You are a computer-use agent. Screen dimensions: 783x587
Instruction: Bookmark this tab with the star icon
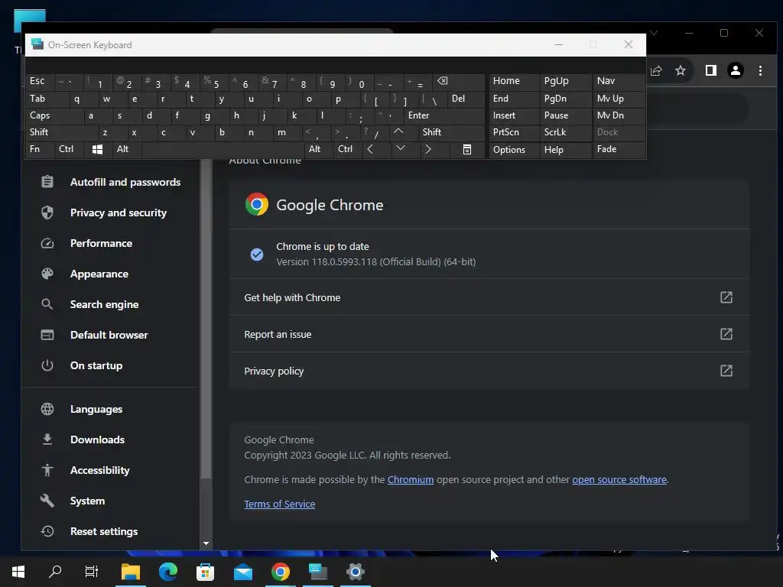(680, 71)
